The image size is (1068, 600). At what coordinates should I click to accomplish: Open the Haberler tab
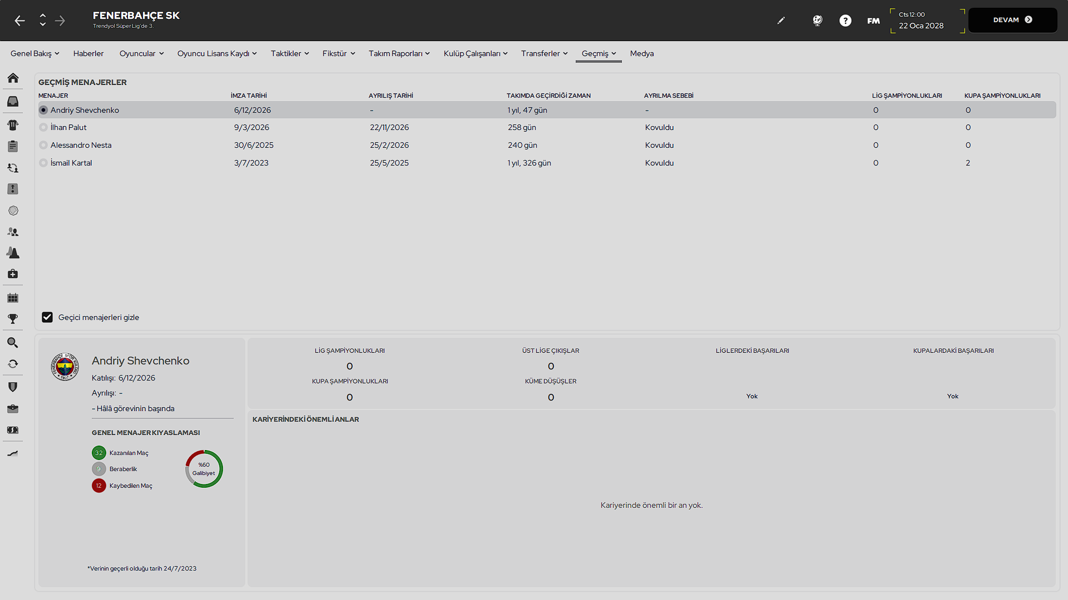(88, 53)
